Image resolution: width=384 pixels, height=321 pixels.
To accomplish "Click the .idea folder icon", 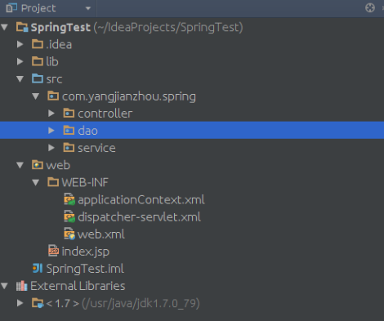I will [38, 44].
